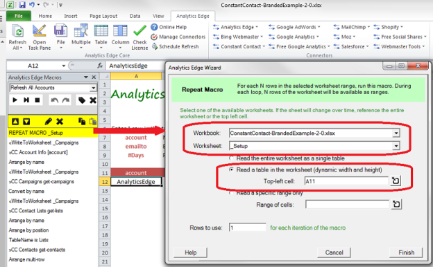Image resolution: width=433 pixels, height=267 pixels.
Task: Click the Rows to use input field
Action: point(248,228)
